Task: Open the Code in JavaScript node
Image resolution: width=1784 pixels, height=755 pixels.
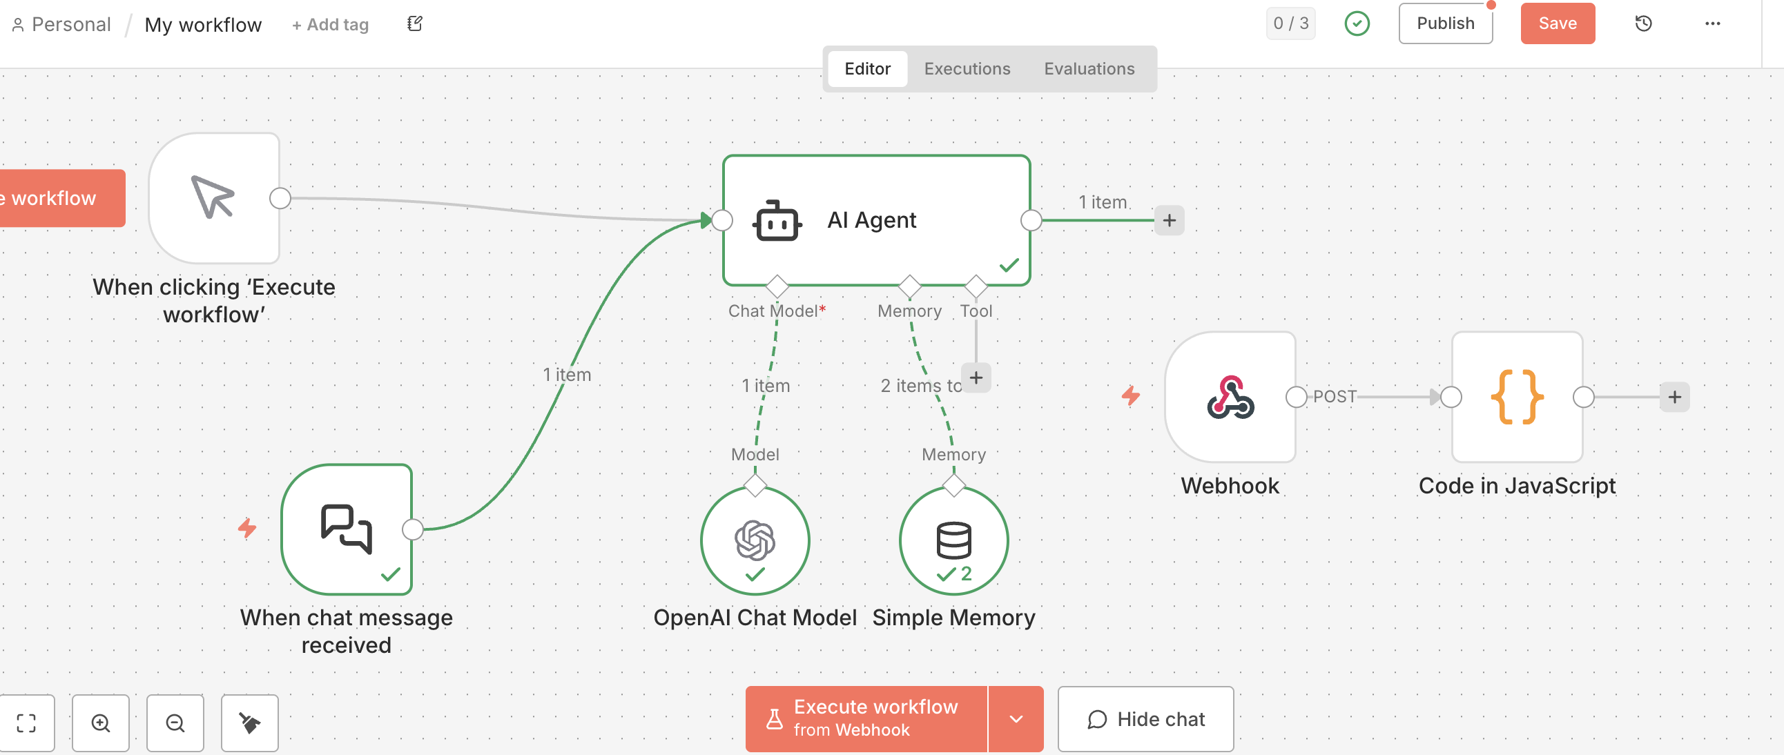Action: click(1517, 397)
